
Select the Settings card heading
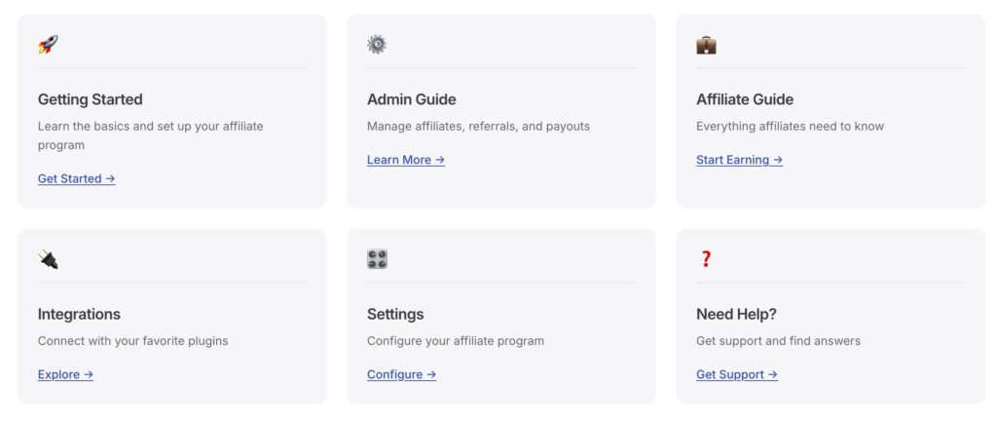(394, 315)
